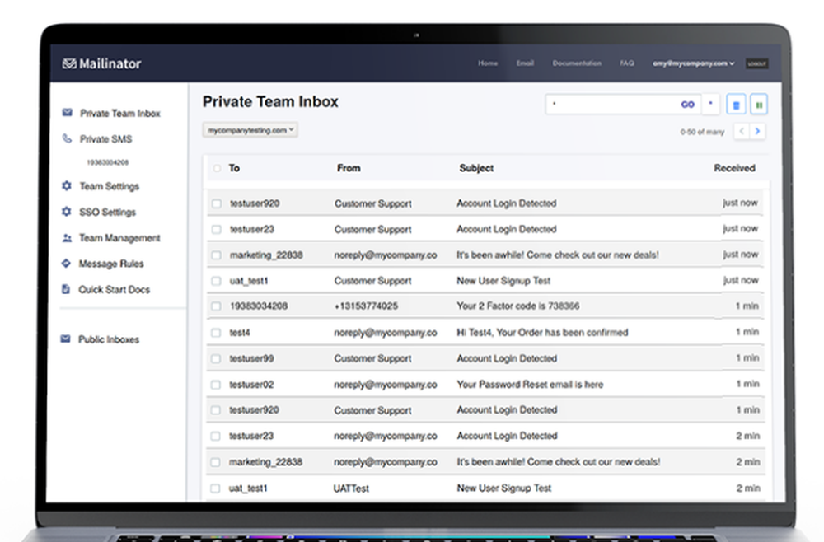The image size is (824, 542).
Task: Open the mycompanytesting.com domain dropdown
Action: tap(250, 129)
